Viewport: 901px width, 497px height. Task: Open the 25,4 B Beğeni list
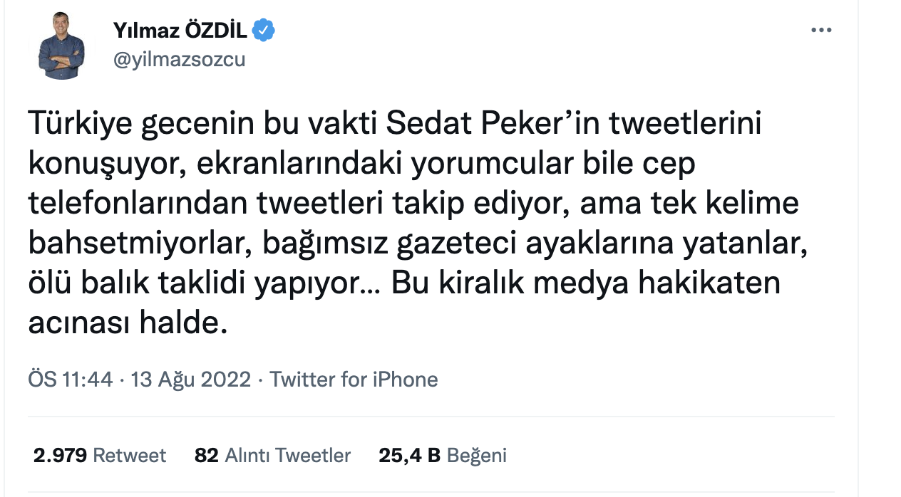(442, 455)
